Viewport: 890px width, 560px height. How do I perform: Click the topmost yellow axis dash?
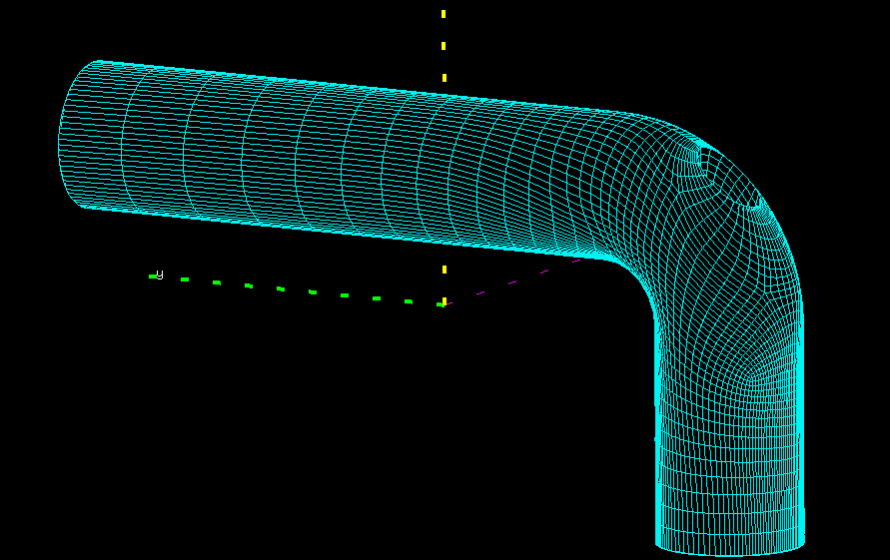pos(444,14)
